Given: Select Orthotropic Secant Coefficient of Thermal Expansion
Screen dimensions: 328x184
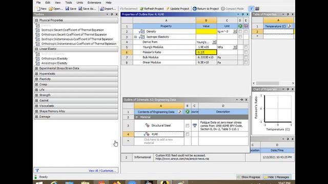Looking at the screenshot, I should [x=74, y=35].
